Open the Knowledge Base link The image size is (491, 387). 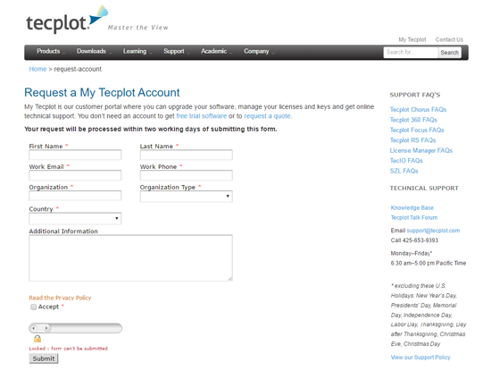point(412,207)
